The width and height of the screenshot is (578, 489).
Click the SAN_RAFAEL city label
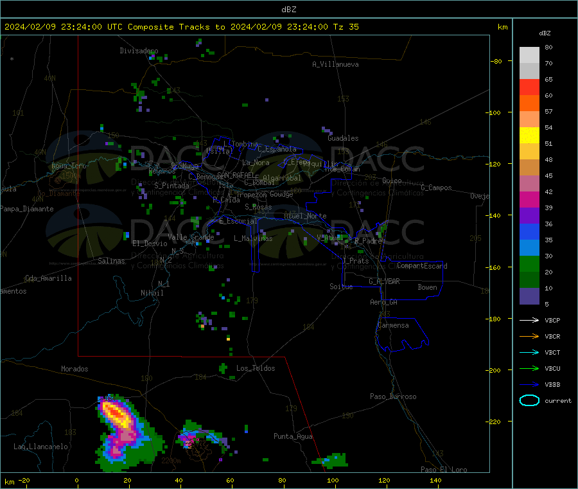pos(236,175)
